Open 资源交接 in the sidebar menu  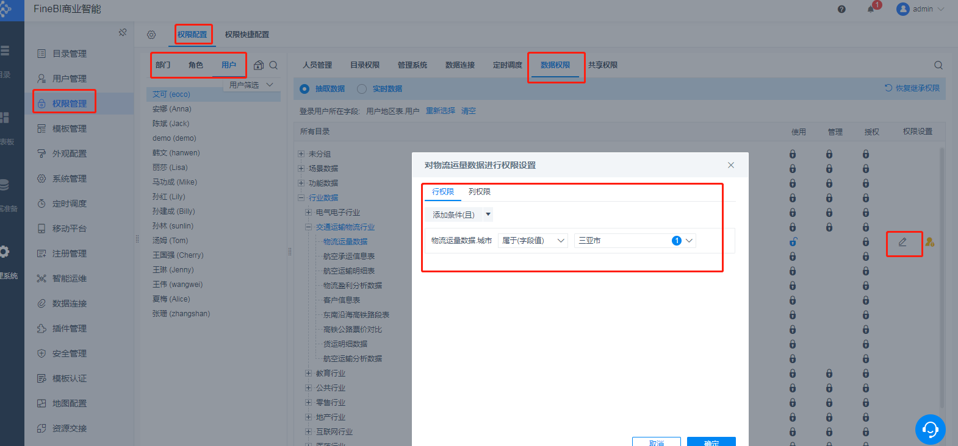tap(70, 428)
